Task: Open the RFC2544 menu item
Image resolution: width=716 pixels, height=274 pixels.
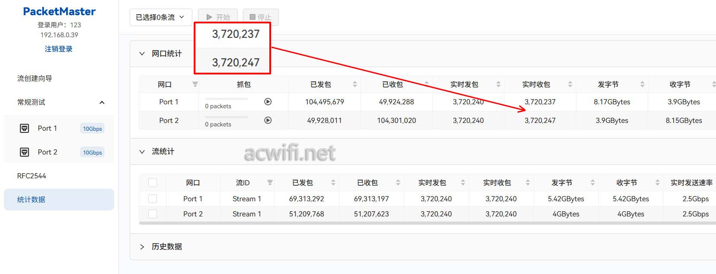Action: 32,176
